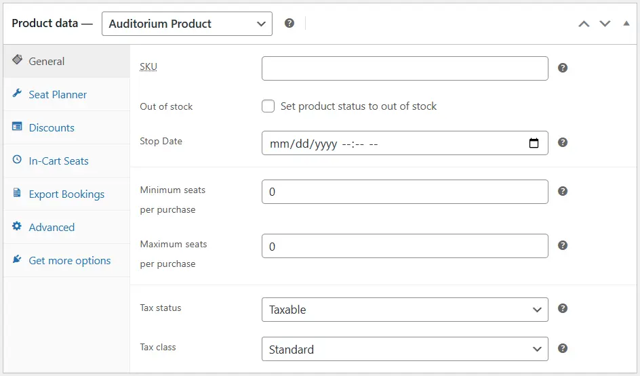The width and height of the screenshot is (640, 376).
Task: Open the Discounts tab
Action: coord(52,128)
